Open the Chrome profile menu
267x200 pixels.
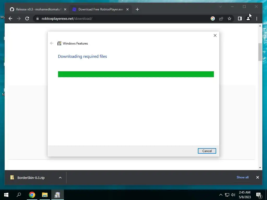click(x=248, y=18)
